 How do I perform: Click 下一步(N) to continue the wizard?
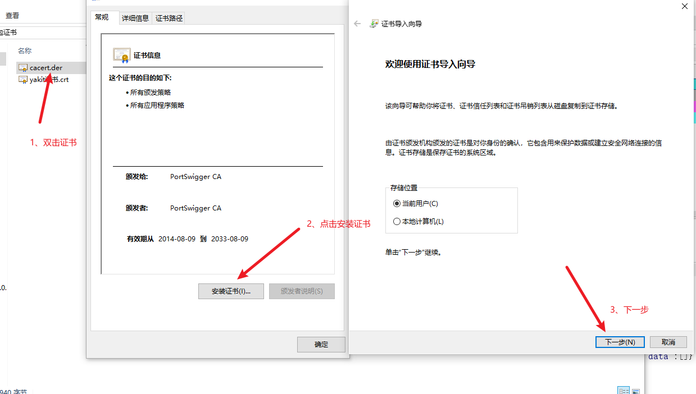pyautogui.click(x=620, y=342)
